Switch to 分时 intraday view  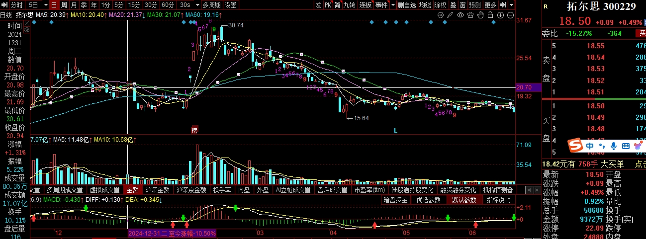[17, 5]
